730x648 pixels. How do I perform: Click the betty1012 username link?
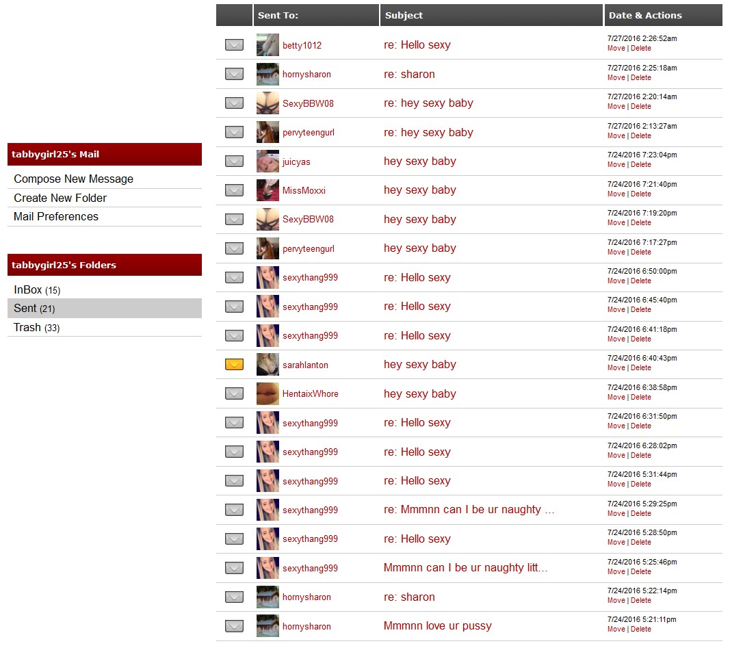pyautogui.click(x=302, y=46)
